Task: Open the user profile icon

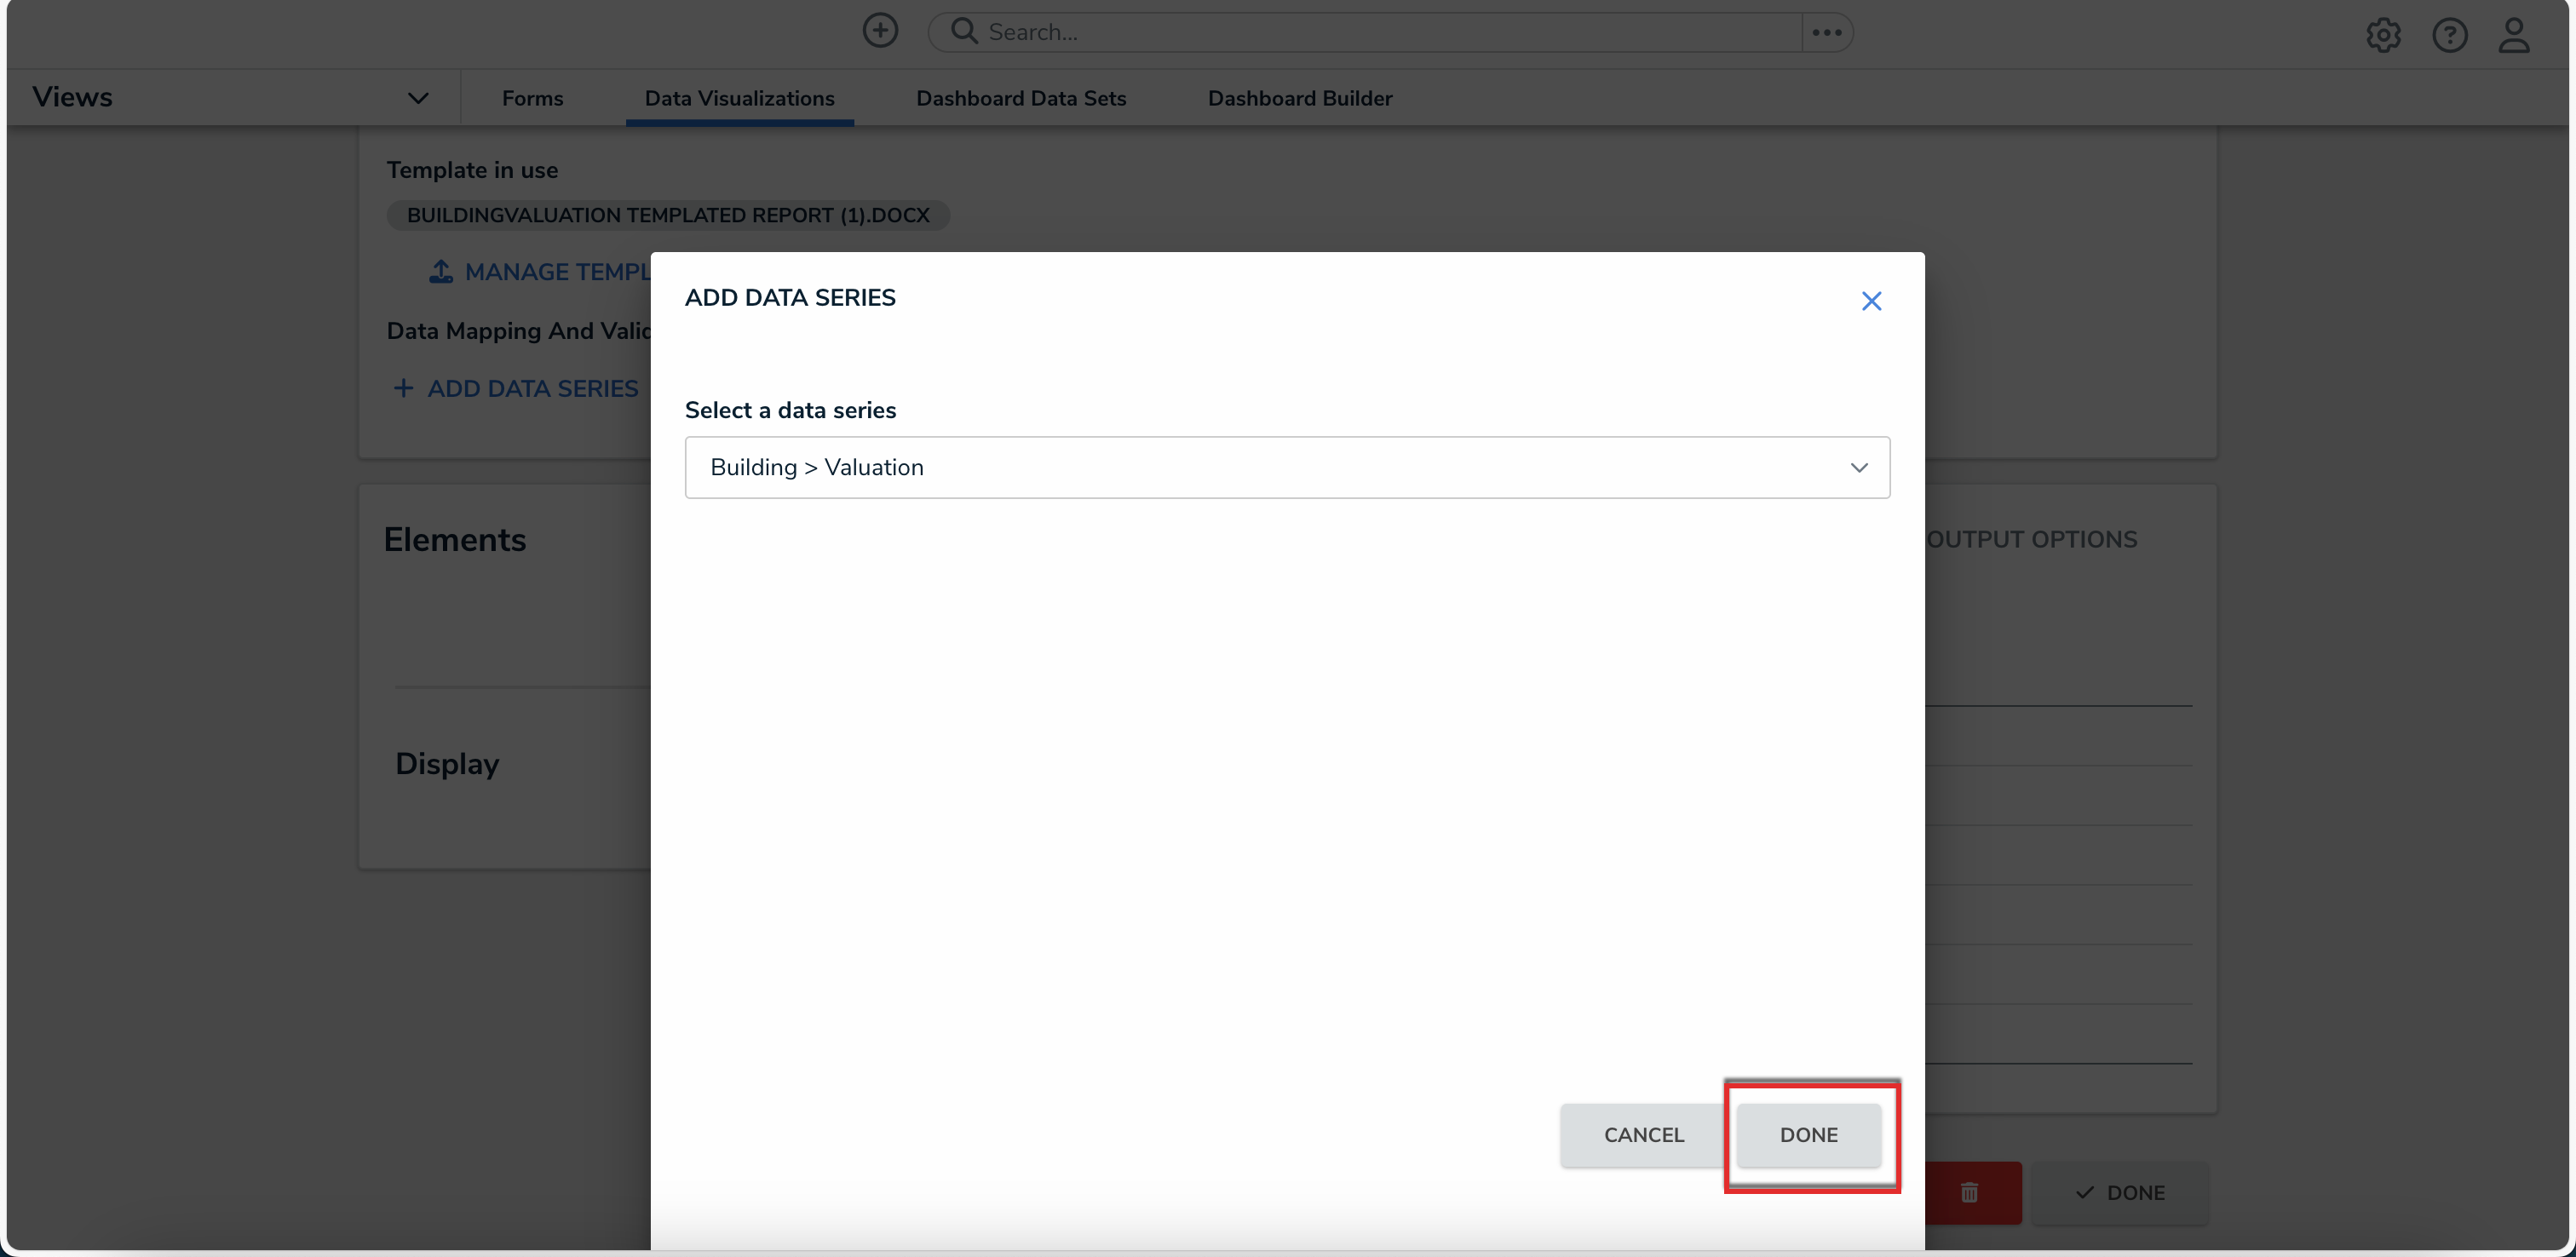Action: click(2514, 35)
